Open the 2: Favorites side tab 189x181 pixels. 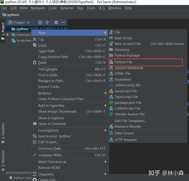tap(3, 133)
